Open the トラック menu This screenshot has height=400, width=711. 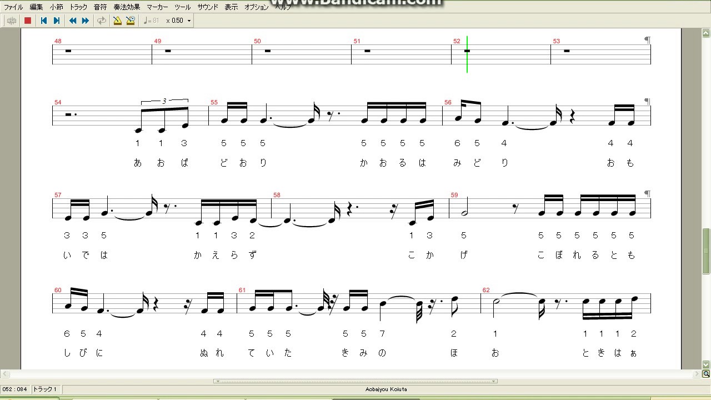78,7
